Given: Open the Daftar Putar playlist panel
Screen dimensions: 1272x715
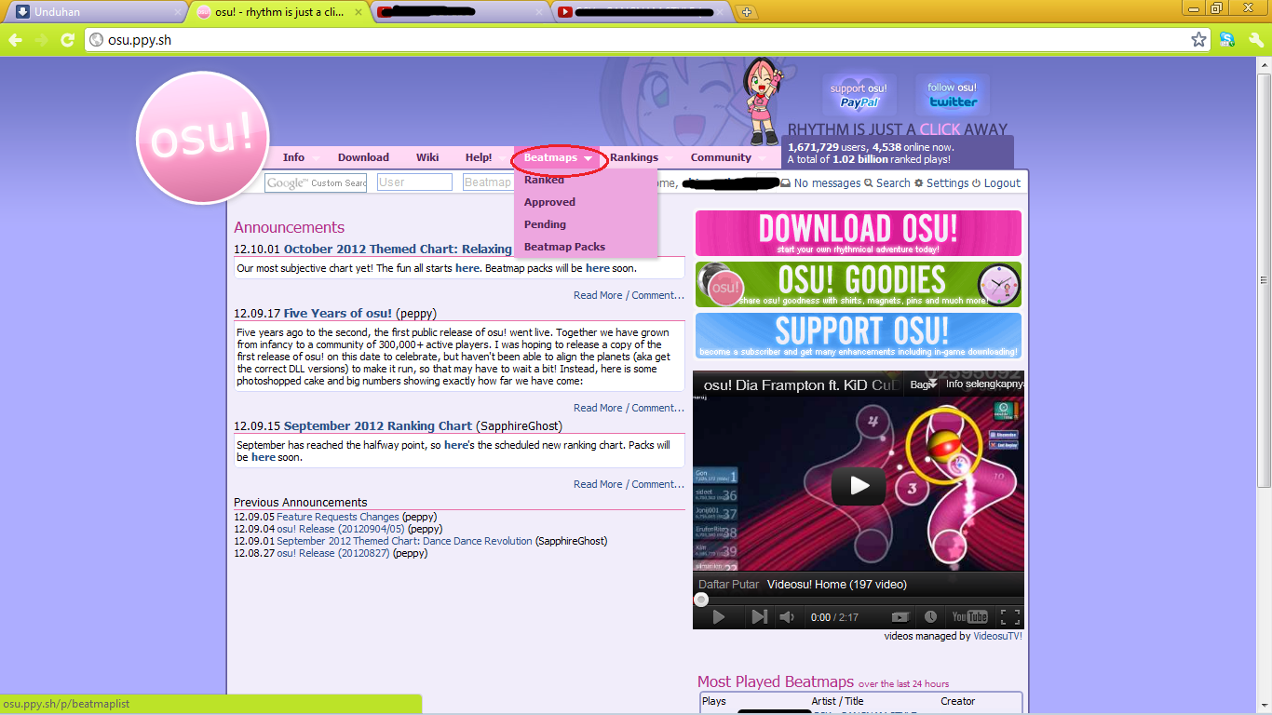Looking at the screenshot, I should [727, 585].
